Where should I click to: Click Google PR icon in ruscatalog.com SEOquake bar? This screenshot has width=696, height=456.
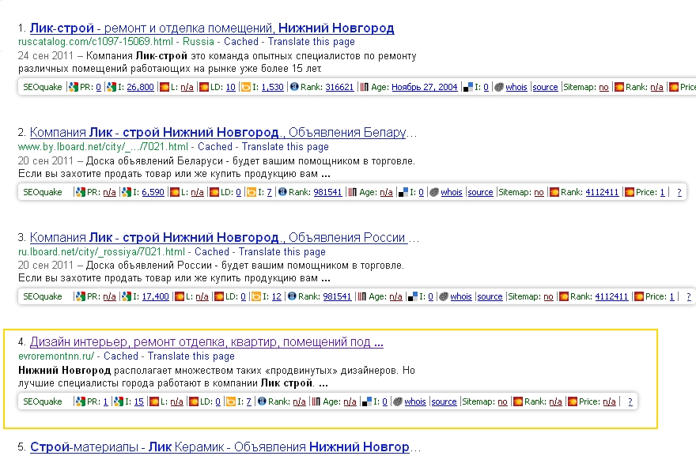(73, 87)
